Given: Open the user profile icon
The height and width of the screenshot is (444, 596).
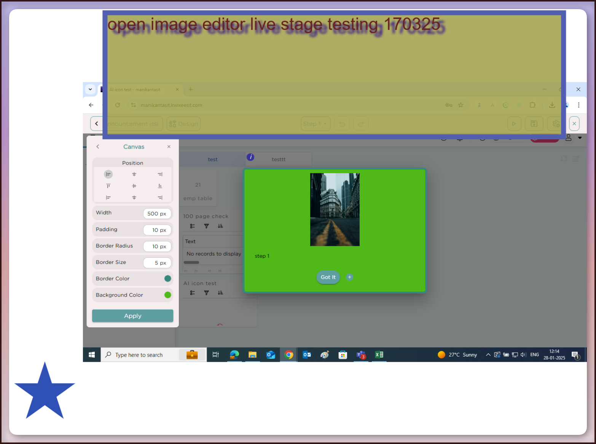Looking at the screenshot, I should tap(568, 138).
